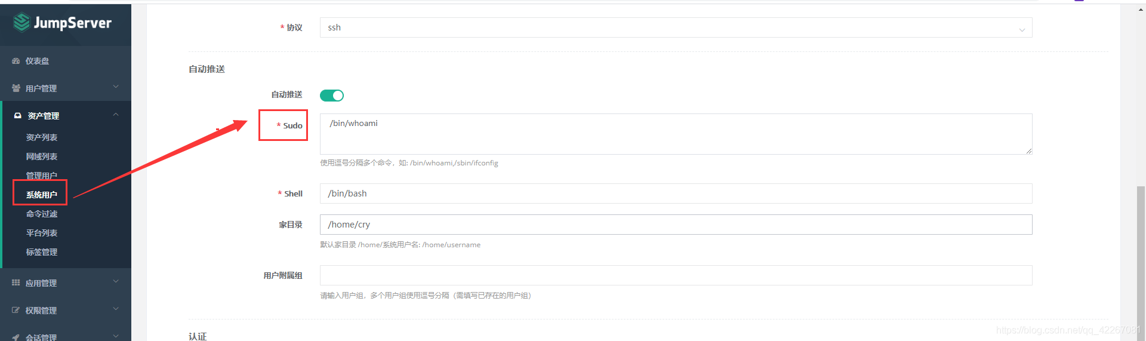Viewport: 1146px width, 341px height.
Task: Click the 资产管理 inbox icon
Action: pos(18,116)
